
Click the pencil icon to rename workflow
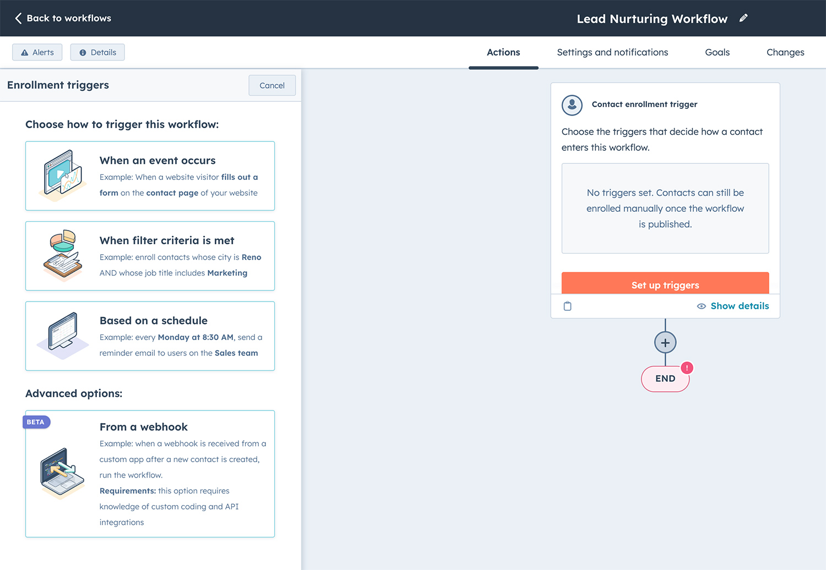(x=743, y=18)
